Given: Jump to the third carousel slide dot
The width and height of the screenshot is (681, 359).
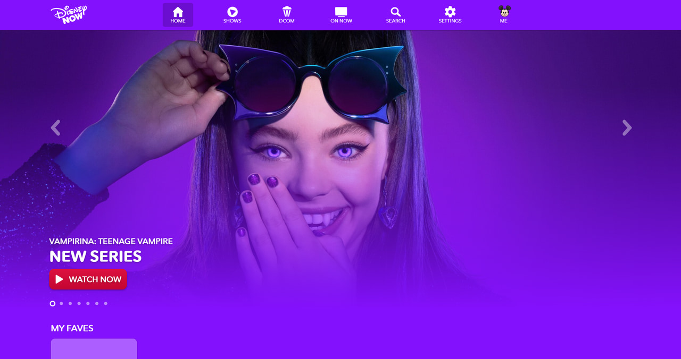Looking at the screenshot, I should click(x=70, y=304).
